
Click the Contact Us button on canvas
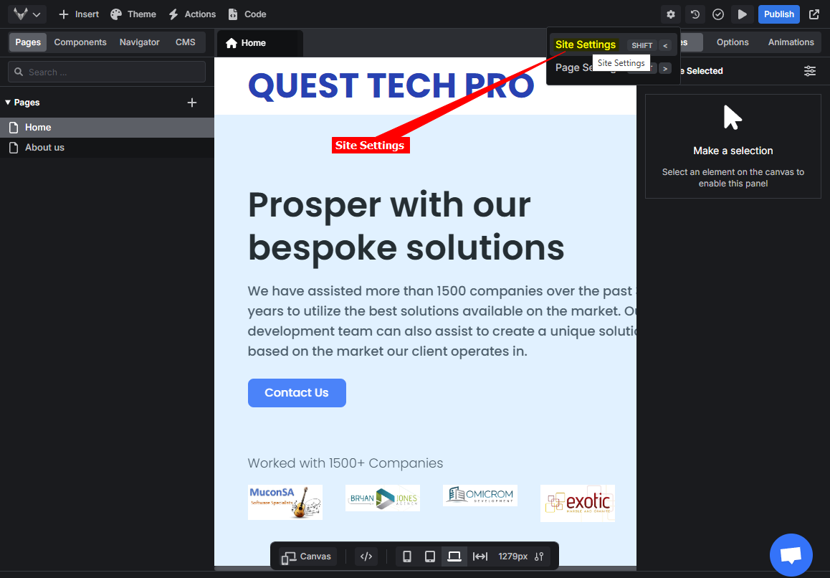[297, 393]
